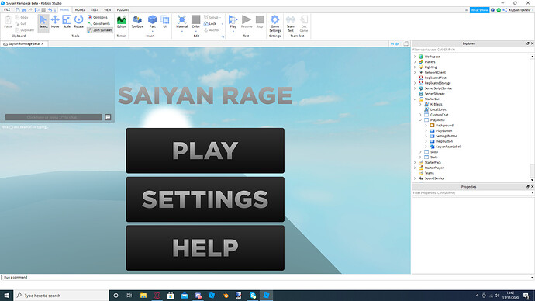Select the Saiyan Rampage Beta document tab

(23, 43)
